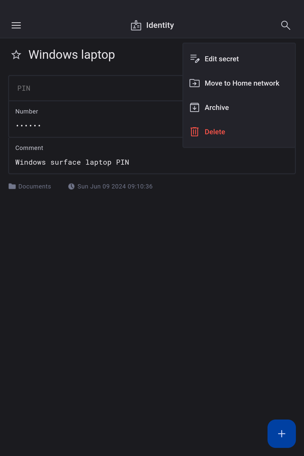The height and width of the screenshot is (456, 304).
Task: Open the Documents folder link
Action: [35, 186]
